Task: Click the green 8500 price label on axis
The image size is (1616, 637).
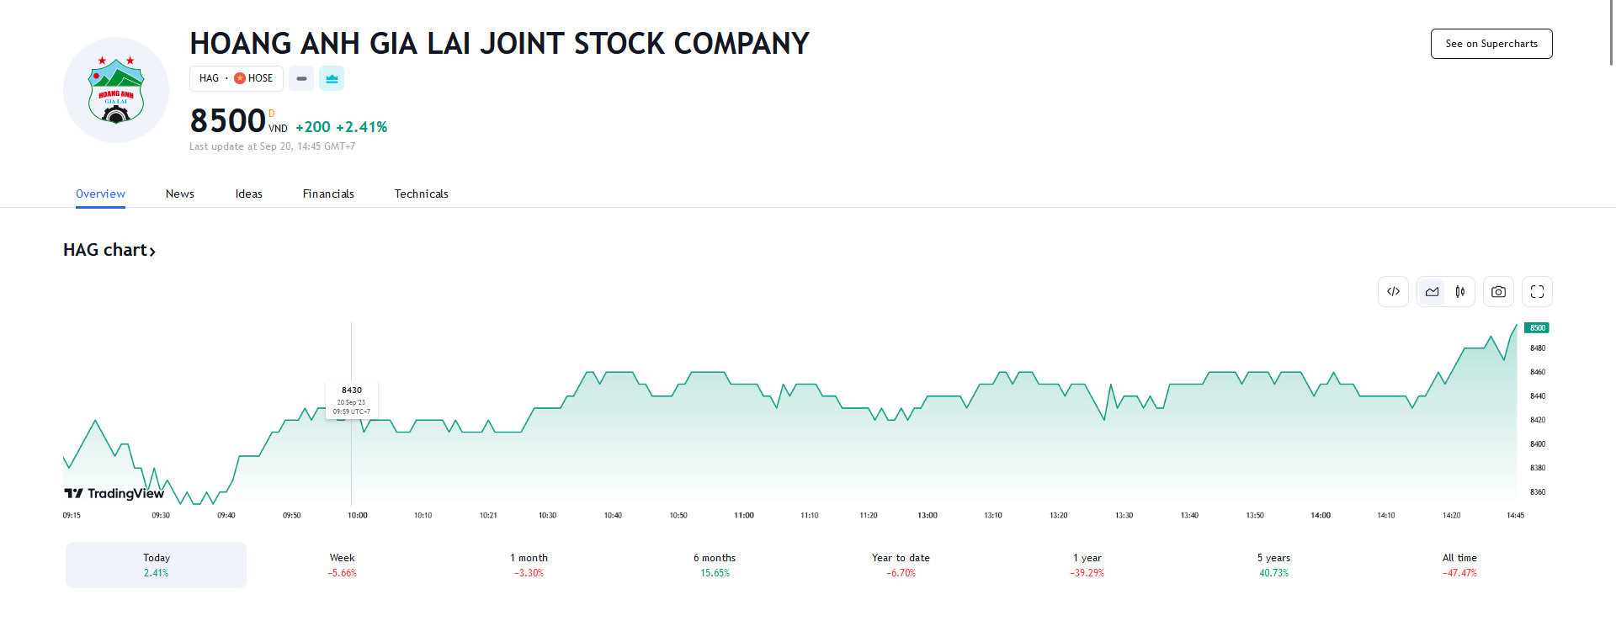Action: pyautogui.click(x=1537, y=328)
